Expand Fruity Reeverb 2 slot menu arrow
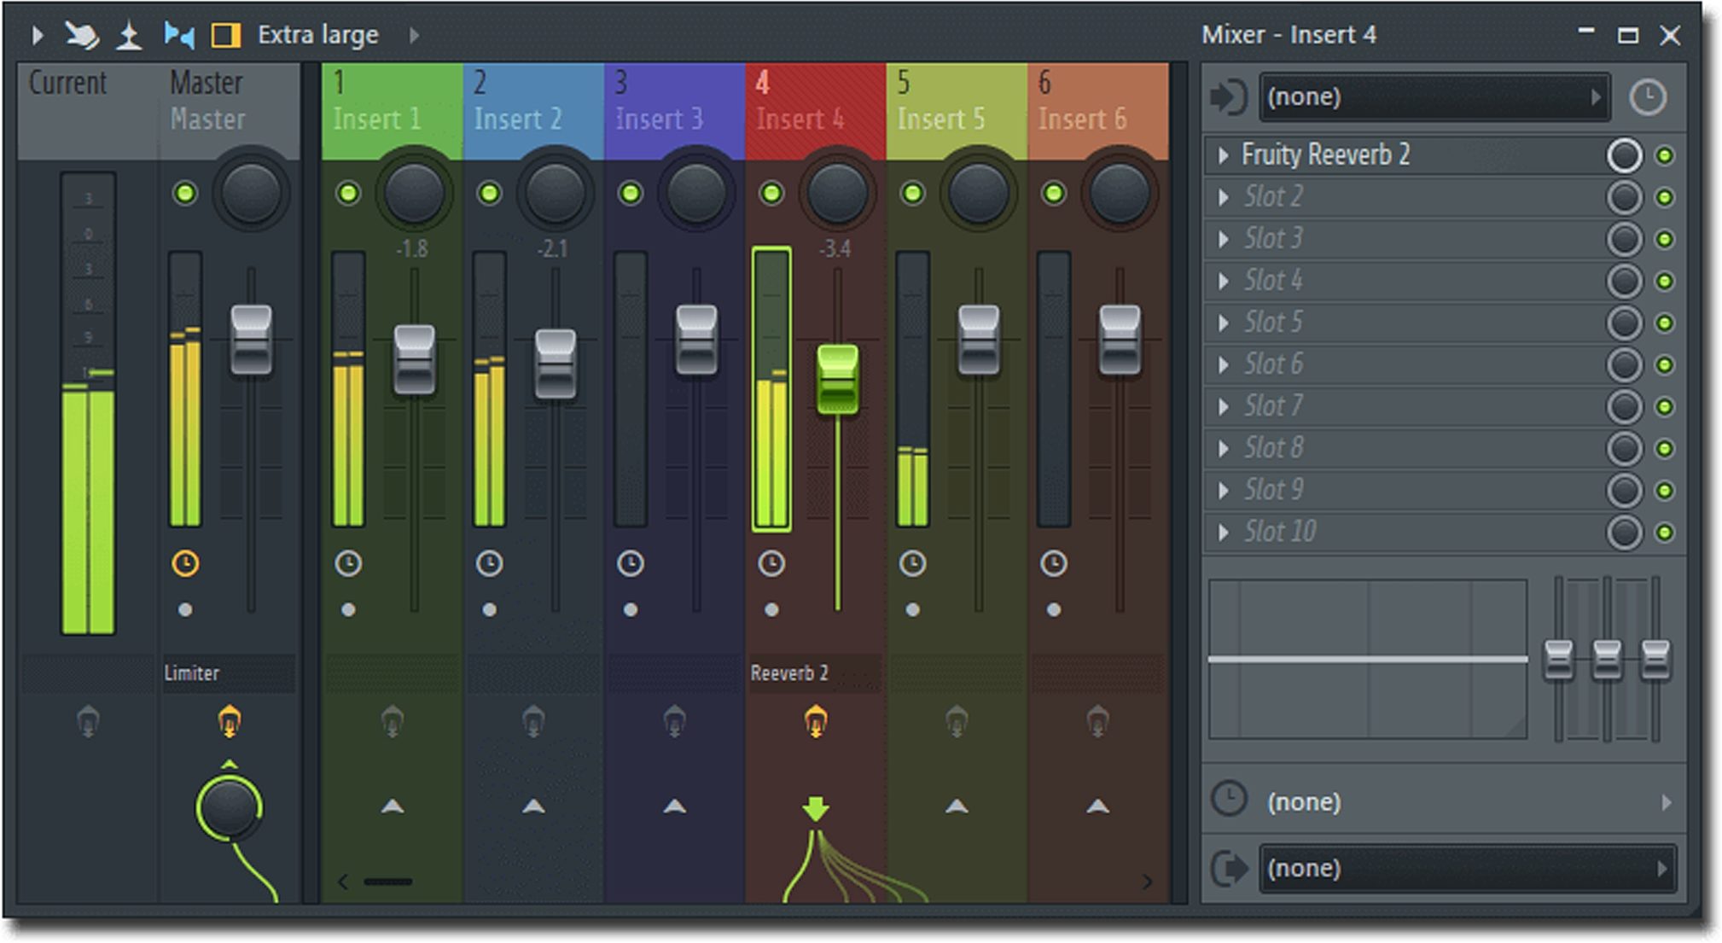 tap(1224, 155)
